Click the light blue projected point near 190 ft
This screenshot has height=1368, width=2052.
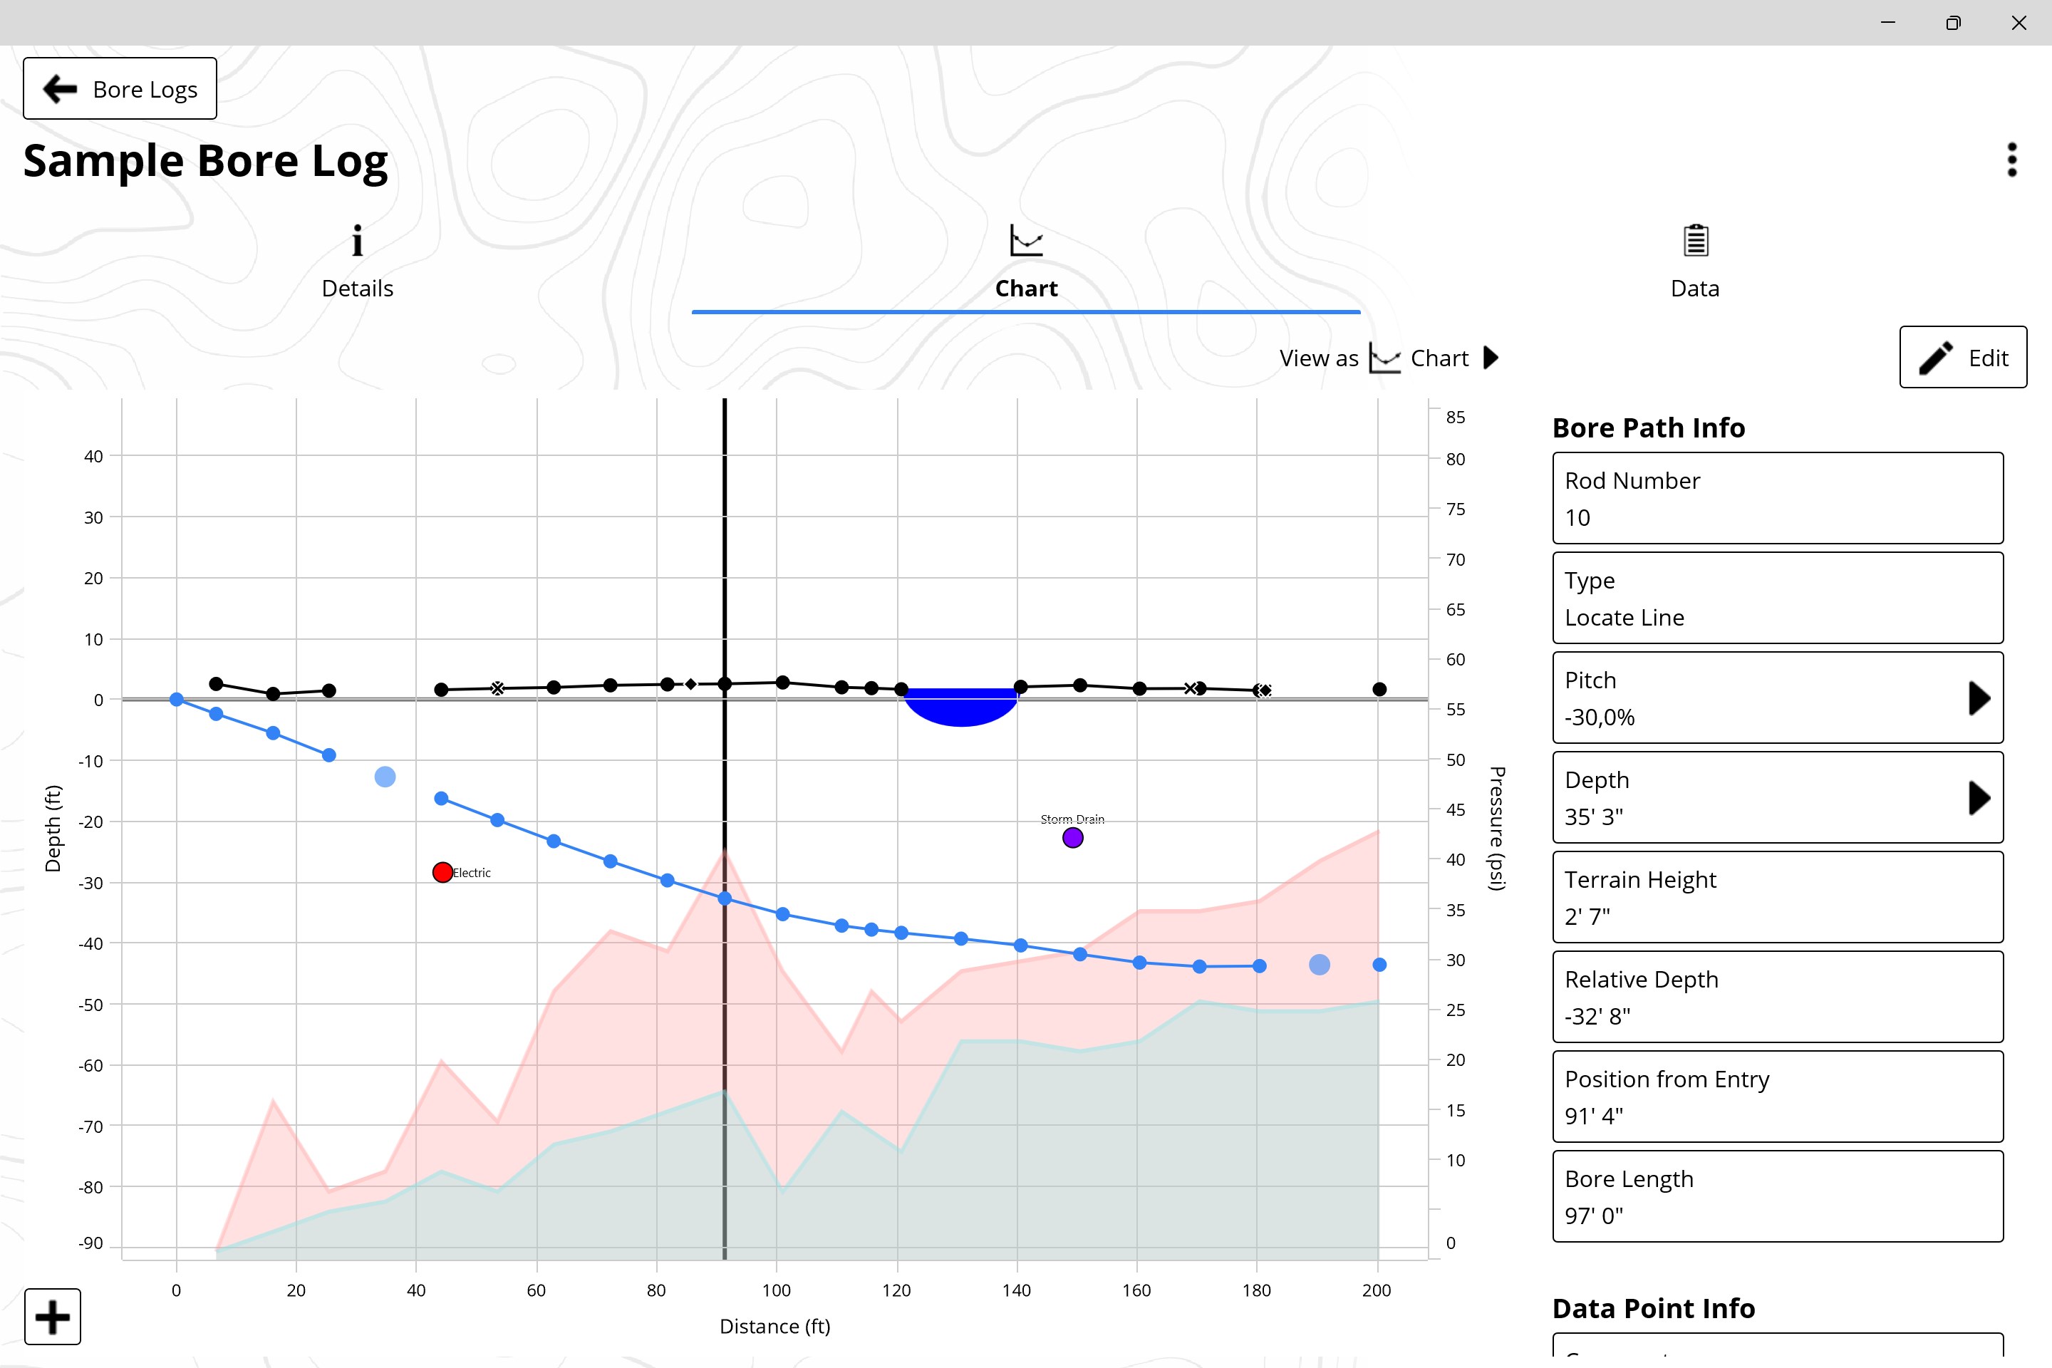click(x=1319, y=964)
